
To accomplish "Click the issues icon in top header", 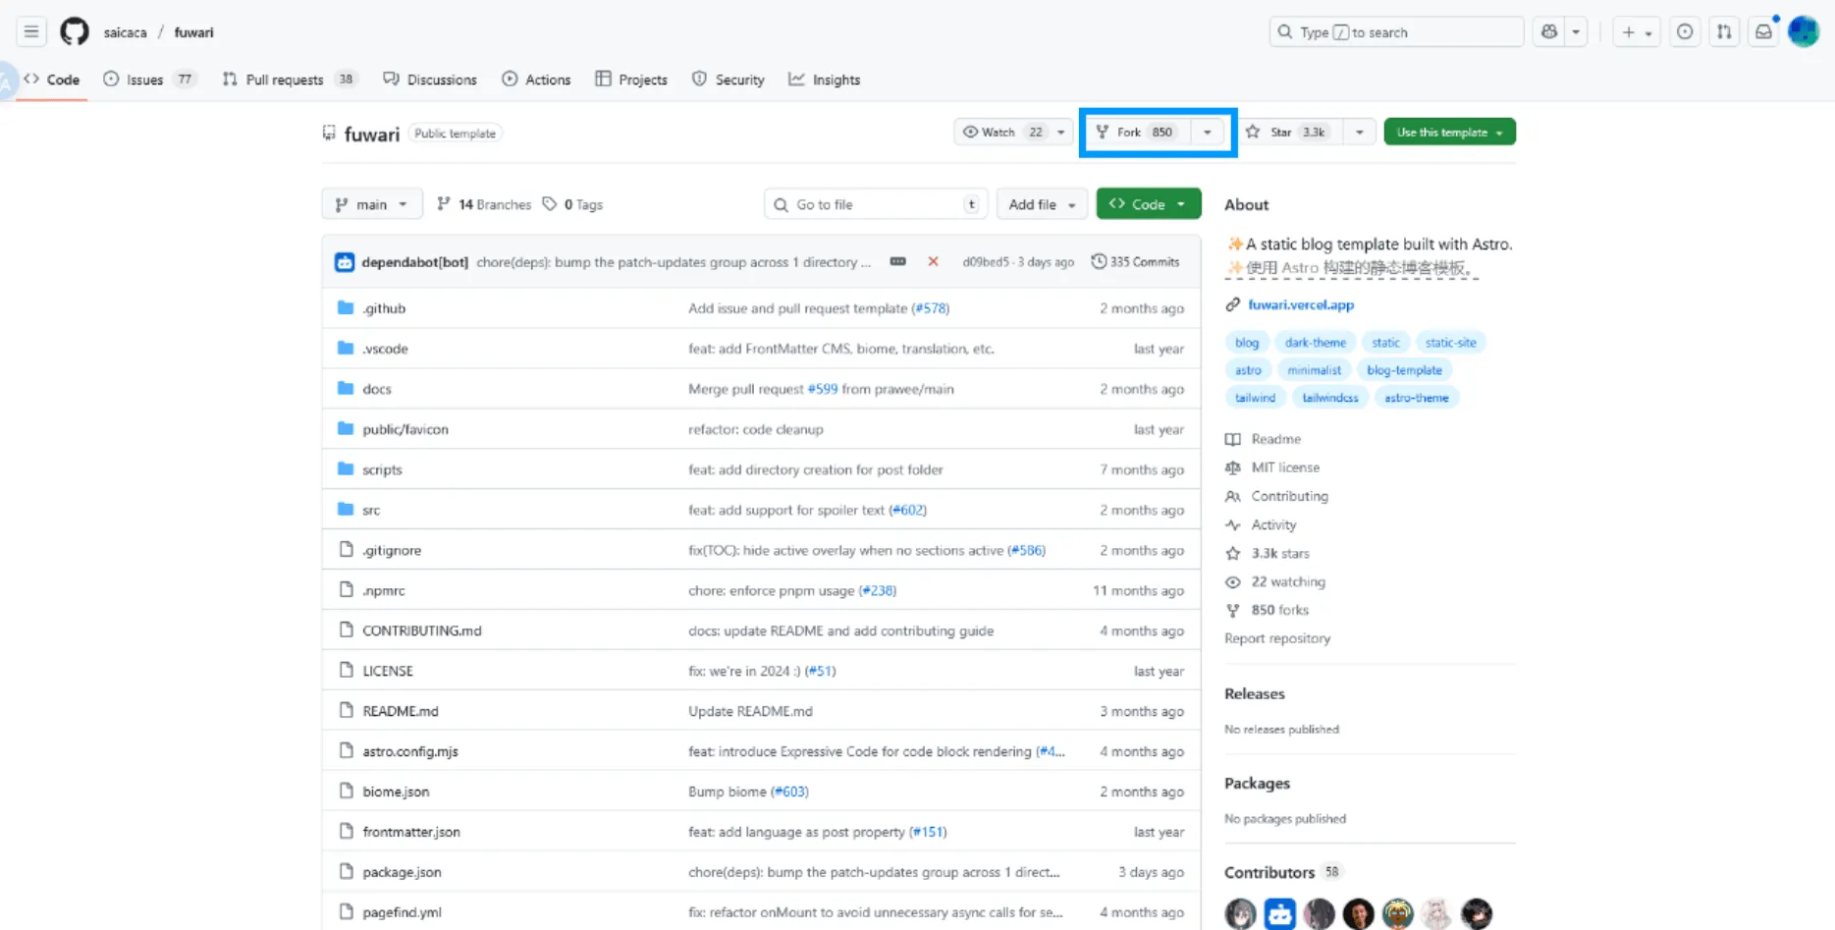I will pyautogui.click(x=1685, y=32).
